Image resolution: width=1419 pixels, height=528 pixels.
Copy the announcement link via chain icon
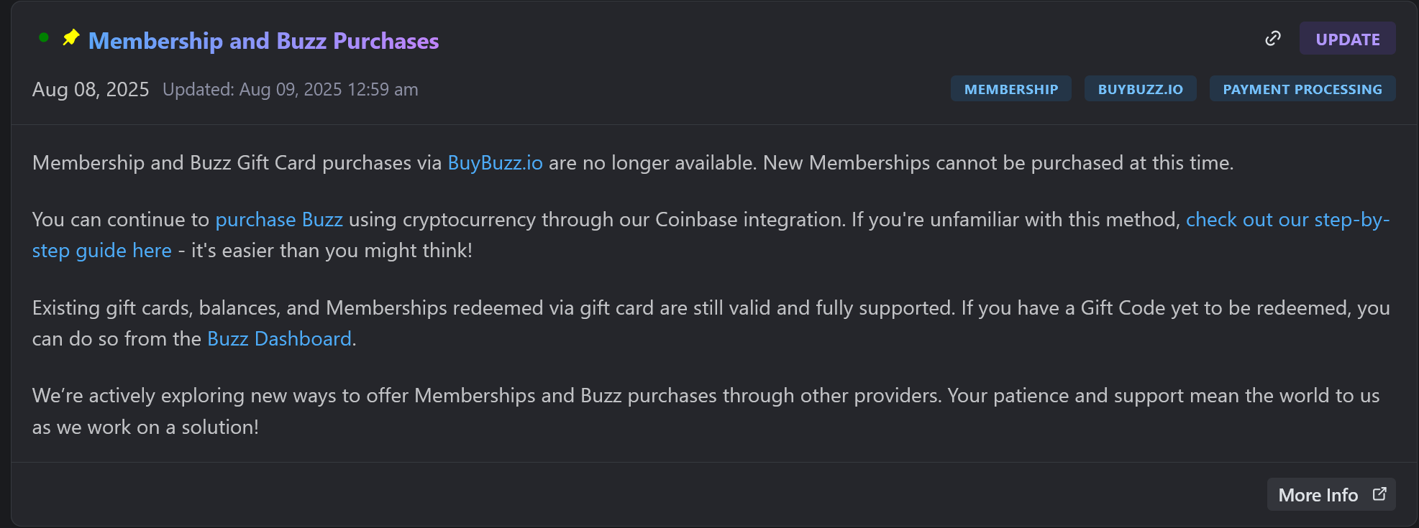[x=1272, y=38]
